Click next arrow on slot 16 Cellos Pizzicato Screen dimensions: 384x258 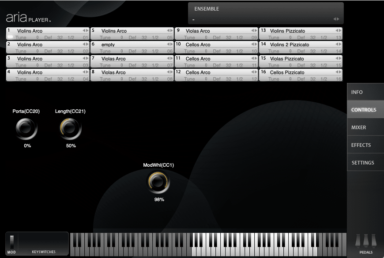(340, 72)
